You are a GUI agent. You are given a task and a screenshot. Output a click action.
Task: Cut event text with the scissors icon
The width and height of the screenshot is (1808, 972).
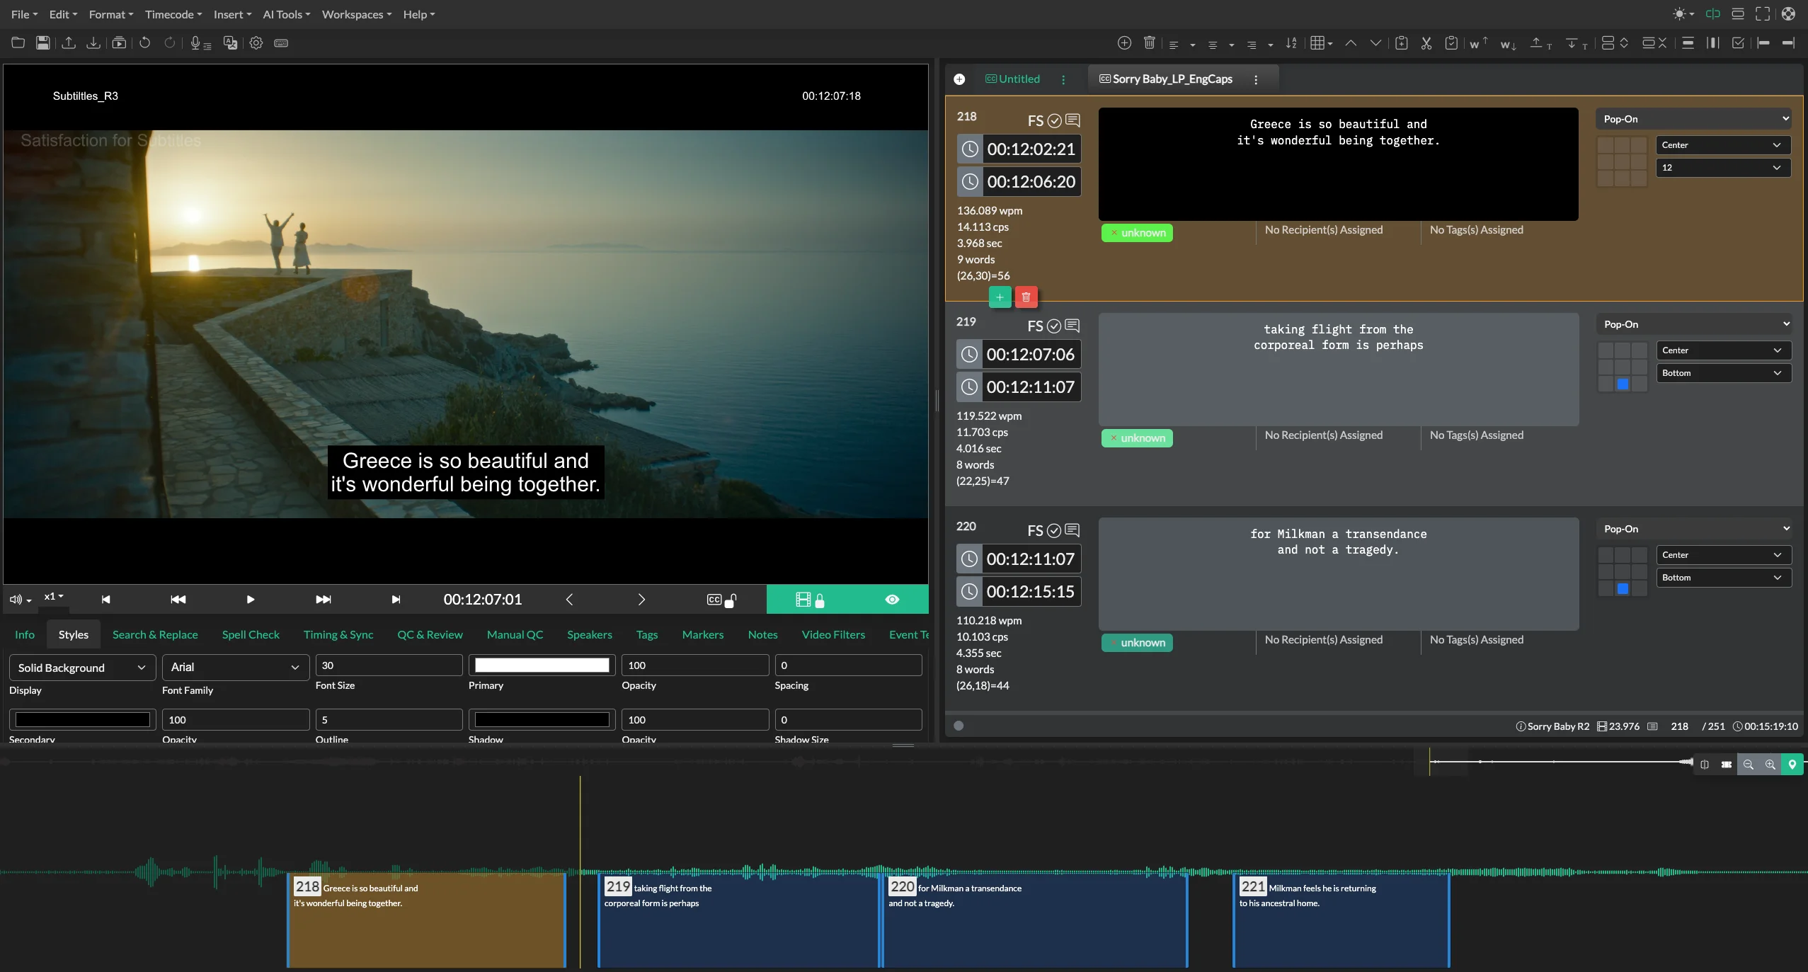pos(1426,43)
